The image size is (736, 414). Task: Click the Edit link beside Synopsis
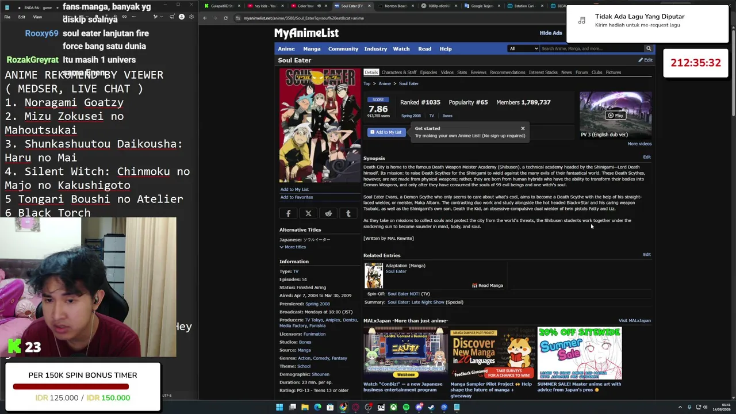pos(647,157)
